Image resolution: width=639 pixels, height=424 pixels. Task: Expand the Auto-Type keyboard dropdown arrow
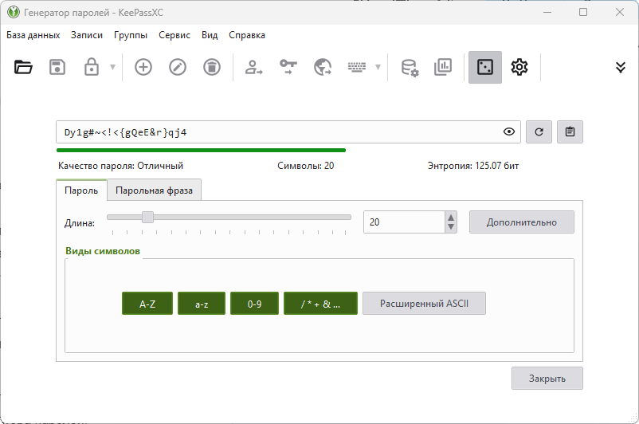[x=378, y=68]
